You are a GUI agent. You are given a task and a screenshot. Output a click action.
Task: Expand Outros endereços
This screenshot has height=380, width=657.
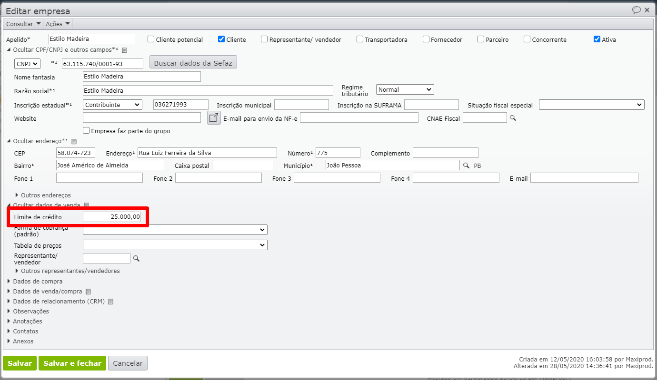[x=43, y=195]
